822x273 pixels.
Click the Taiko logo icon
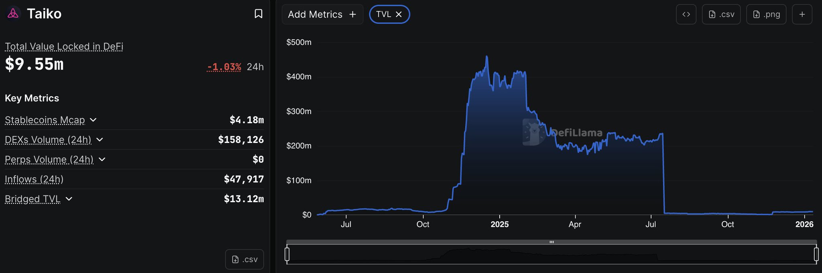(x=13, y=14)
